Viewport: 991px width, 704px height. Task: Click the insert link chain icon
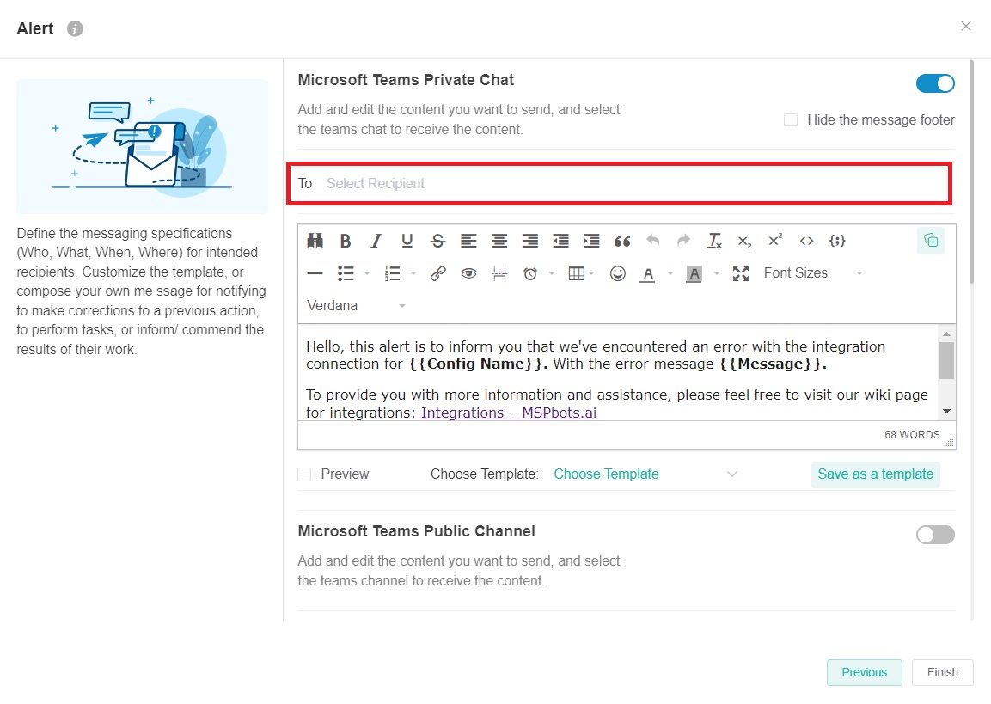click(438, 273)
